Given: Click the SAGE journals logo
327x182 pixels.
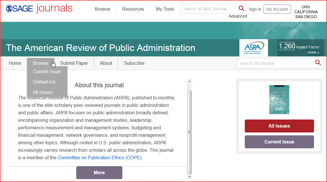Looking at the screenshot, I should tap(39, 9).
